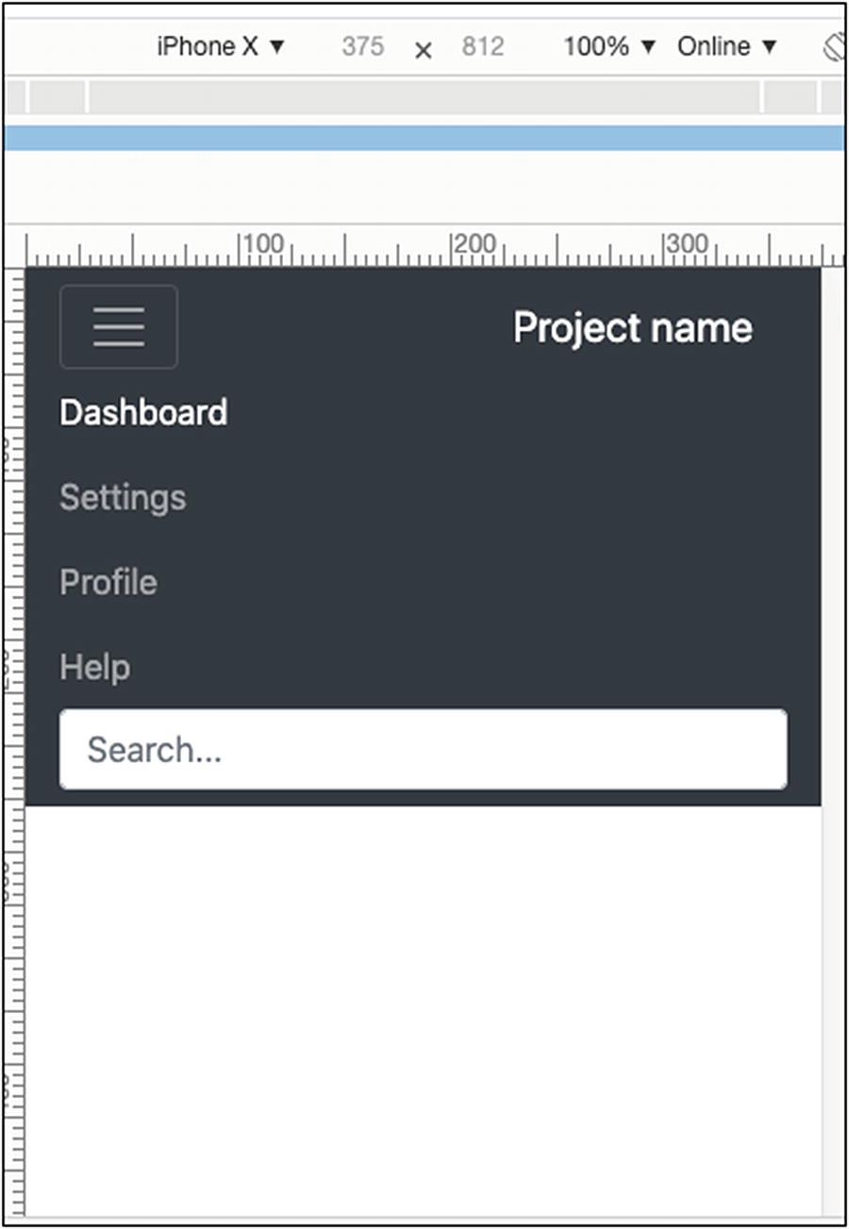This screenshot has width=849, height=1229.
Task: Click the blank white page area below the navbar
Action: 423,1000
